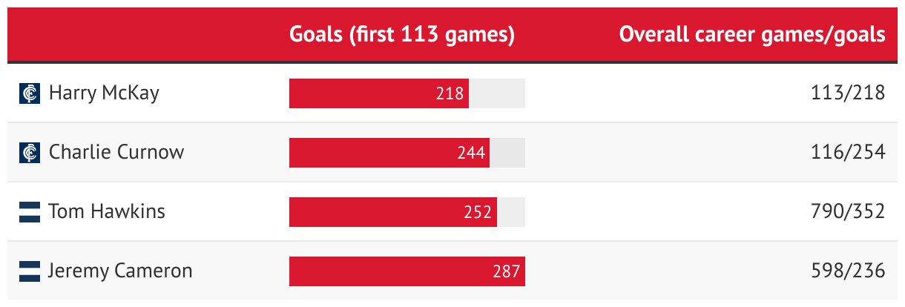This screenshot has height=307, width=905.
Task: Click the 113/218 career stat value
Action: coord(849,93)
